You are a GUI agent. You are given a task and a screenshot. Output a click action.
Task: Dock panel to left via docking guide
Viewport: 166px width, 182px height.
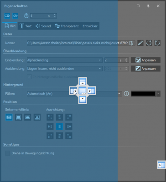[x=73, y=91]
